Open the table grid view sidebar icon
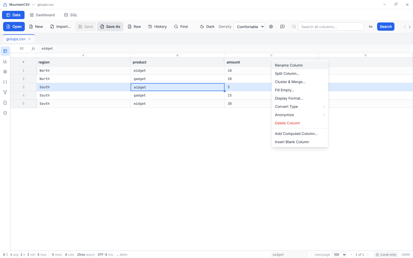Image resolution: width=413 pixels, height=258 pixels. (5, 51)
